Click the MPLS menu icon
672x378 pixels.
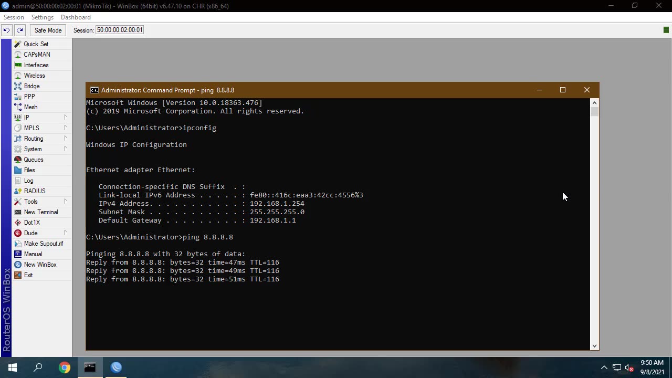[x=18, y=128]
